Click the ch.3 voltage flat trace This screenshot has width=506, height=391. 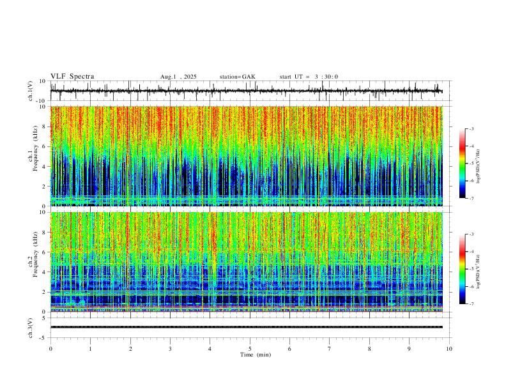point(246,327)
